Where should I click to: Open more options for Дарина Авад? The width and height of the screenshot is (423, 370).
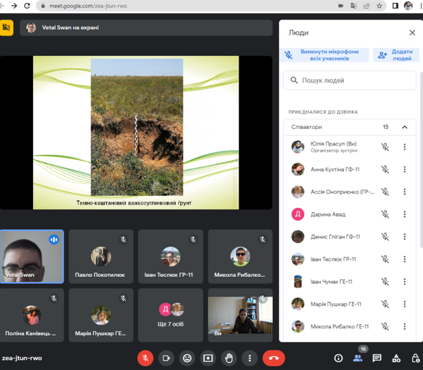tap(404, 214)
